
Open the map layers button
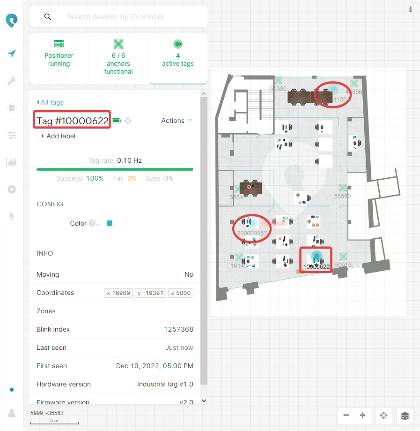pyautogui.click(x=405, y=416)
